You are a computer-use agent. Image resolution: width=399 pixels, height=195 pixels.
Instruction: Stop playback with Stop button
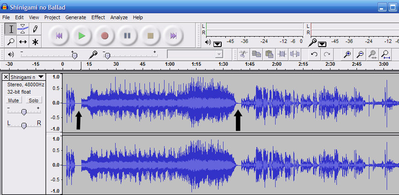pyautogui.click(x=150, y=36)
